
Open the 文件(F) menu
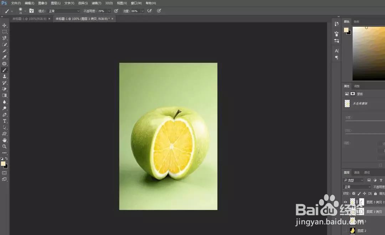(16, 3)
